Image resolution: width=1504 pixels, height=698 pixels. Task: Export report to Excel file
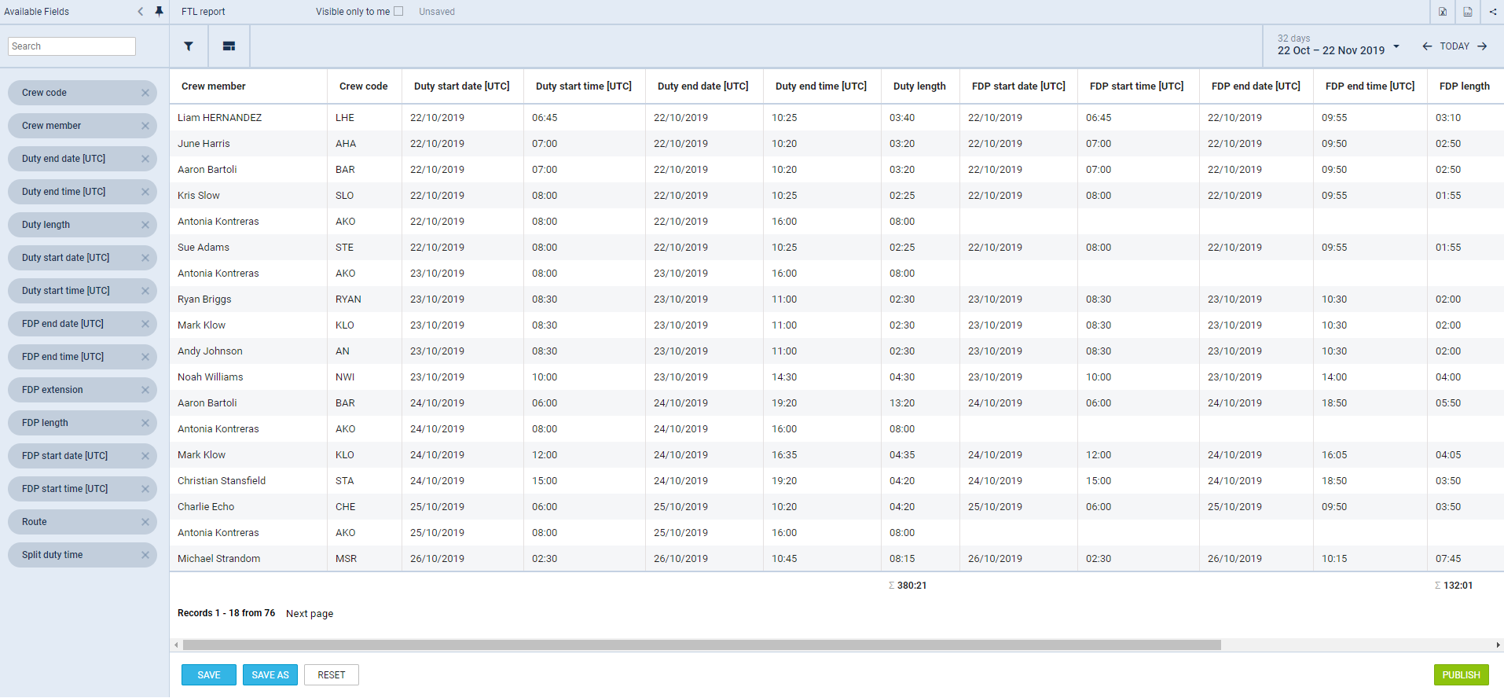(x=1443, y=12)
